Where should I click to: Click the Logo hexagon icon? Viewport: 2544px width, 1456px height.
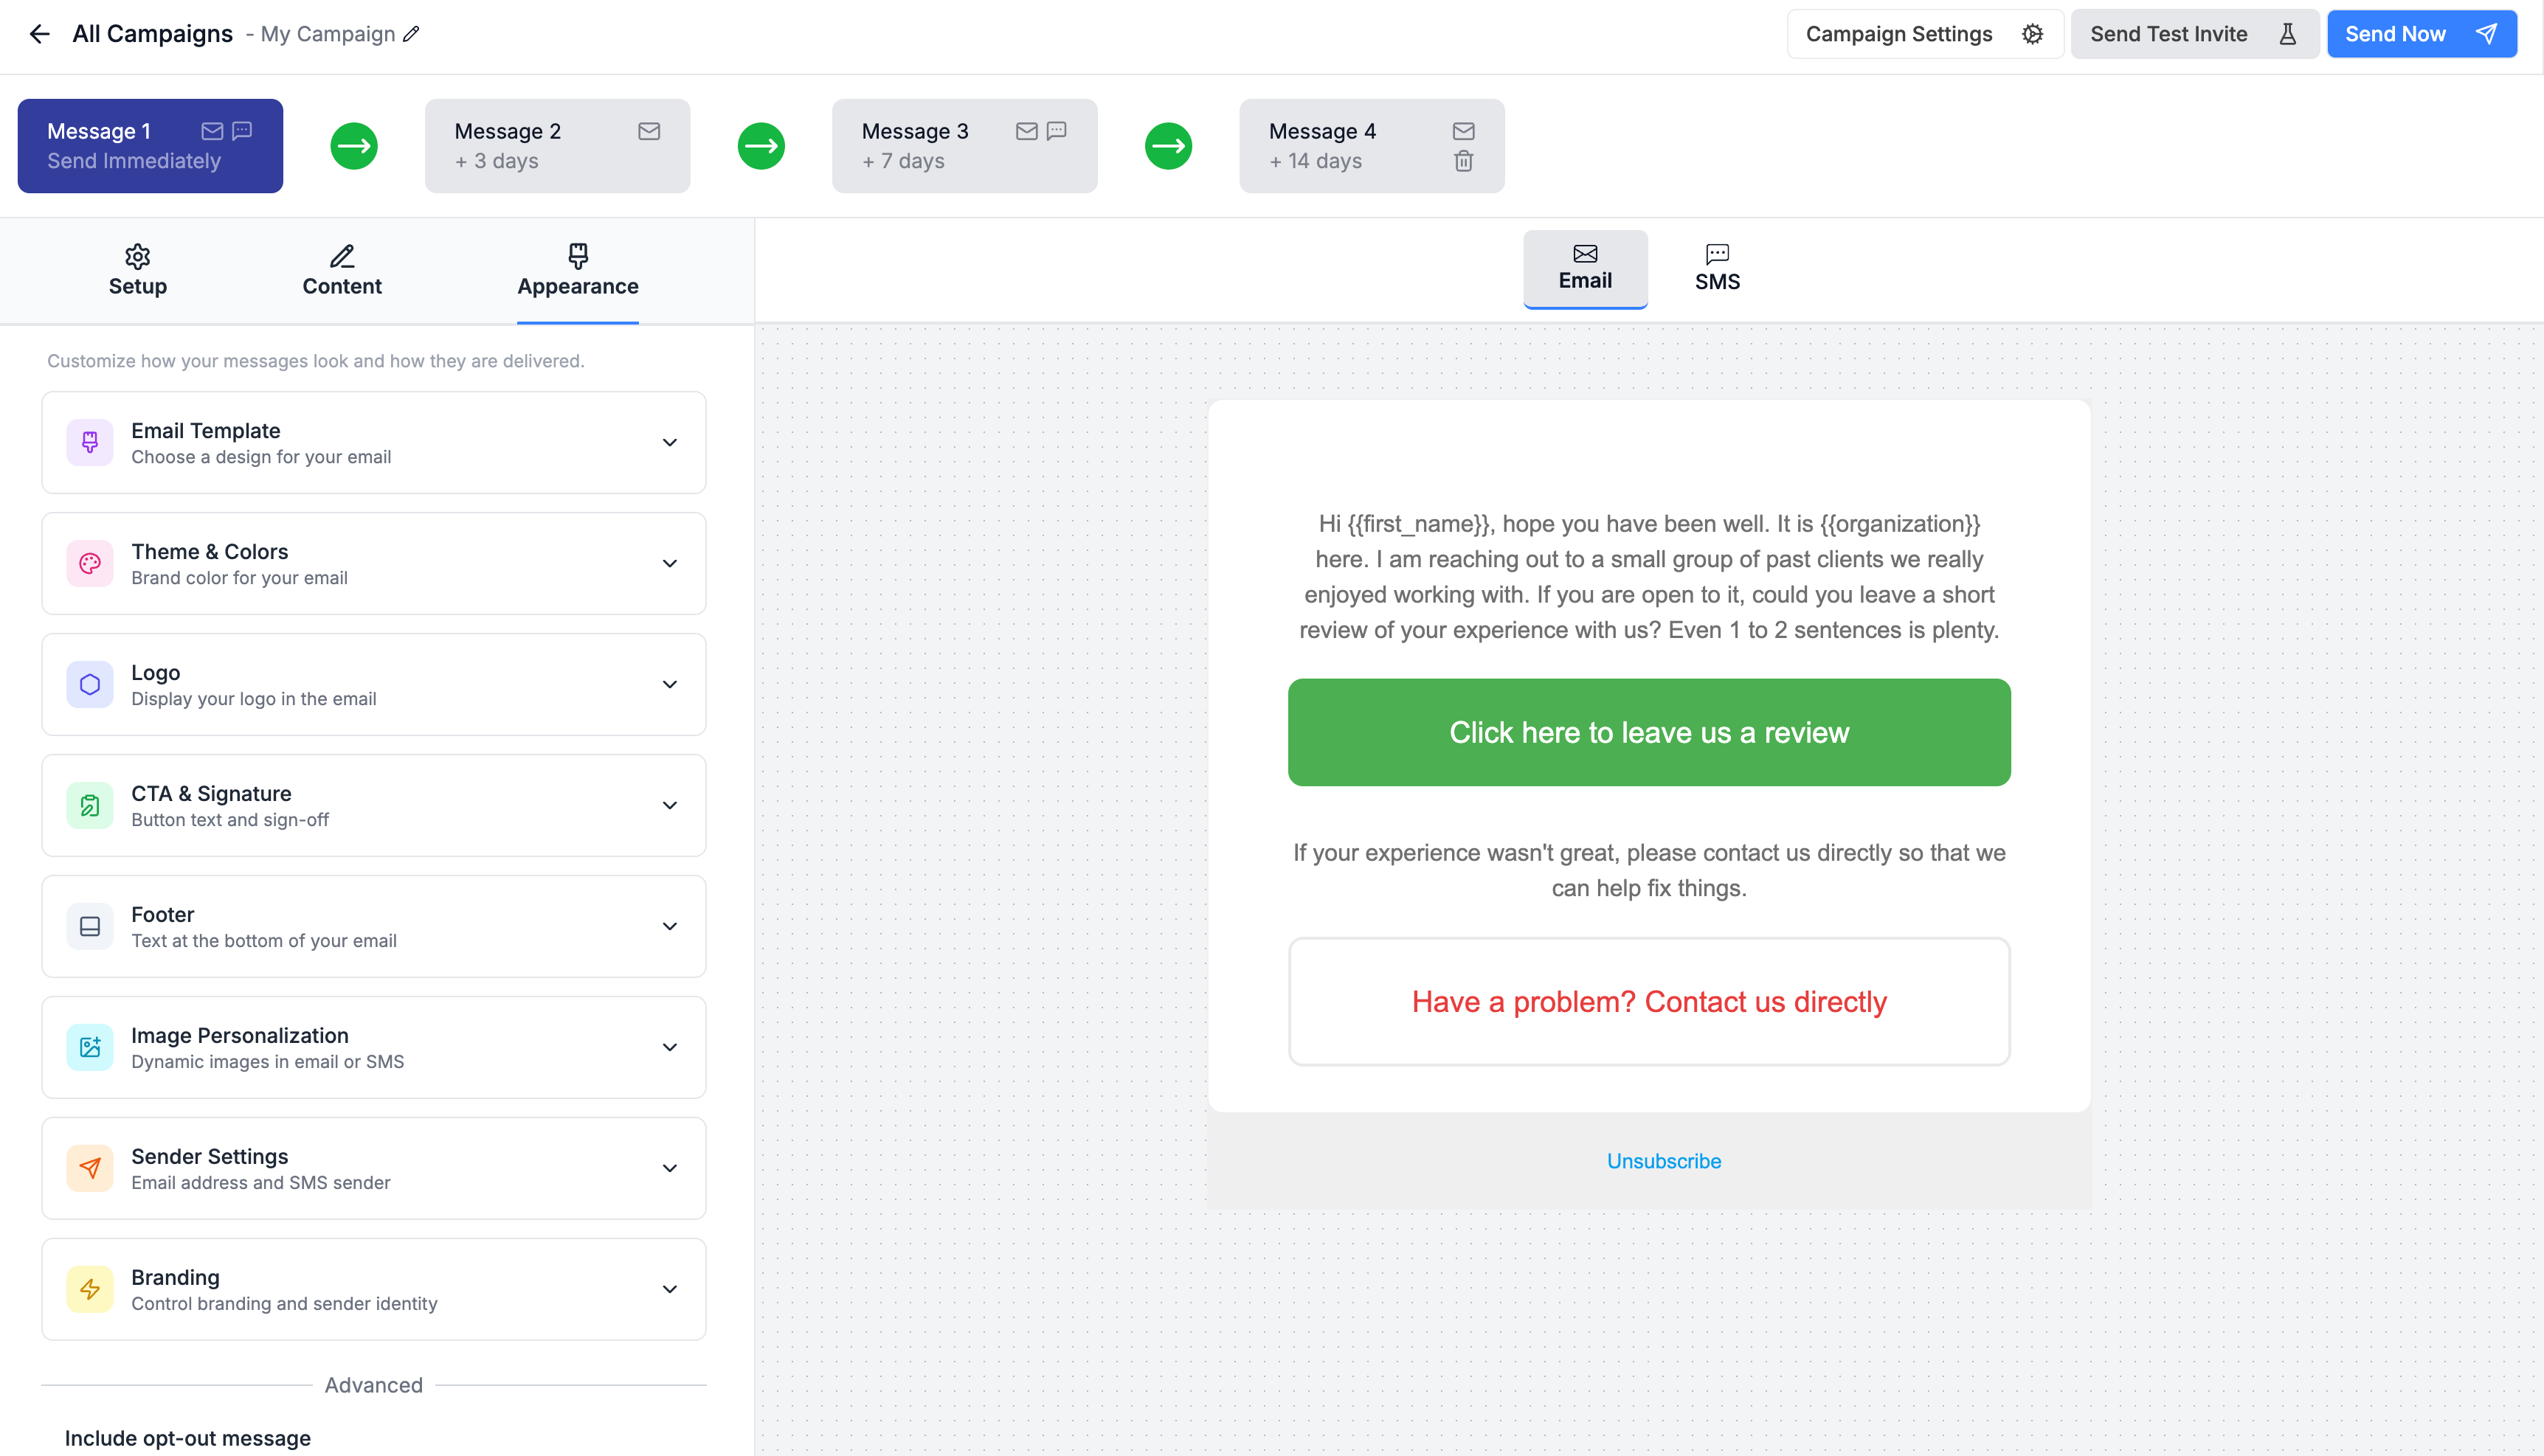(x=90, y=684)
